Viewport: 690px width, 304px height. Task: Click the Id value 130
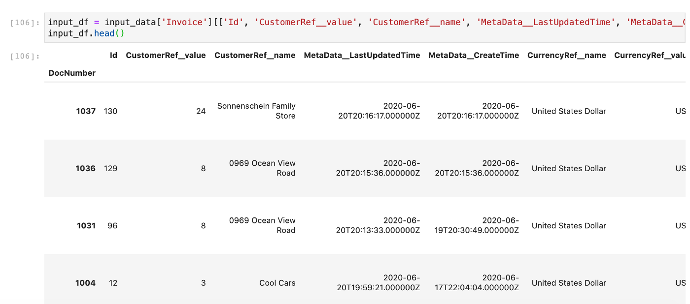[110, 111]
